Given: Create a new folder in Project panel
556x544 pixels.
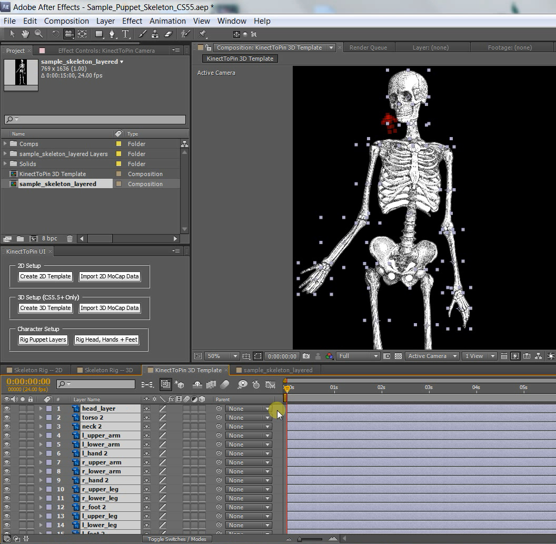Looking at the screenshot, I should click(x=20, y=239).
